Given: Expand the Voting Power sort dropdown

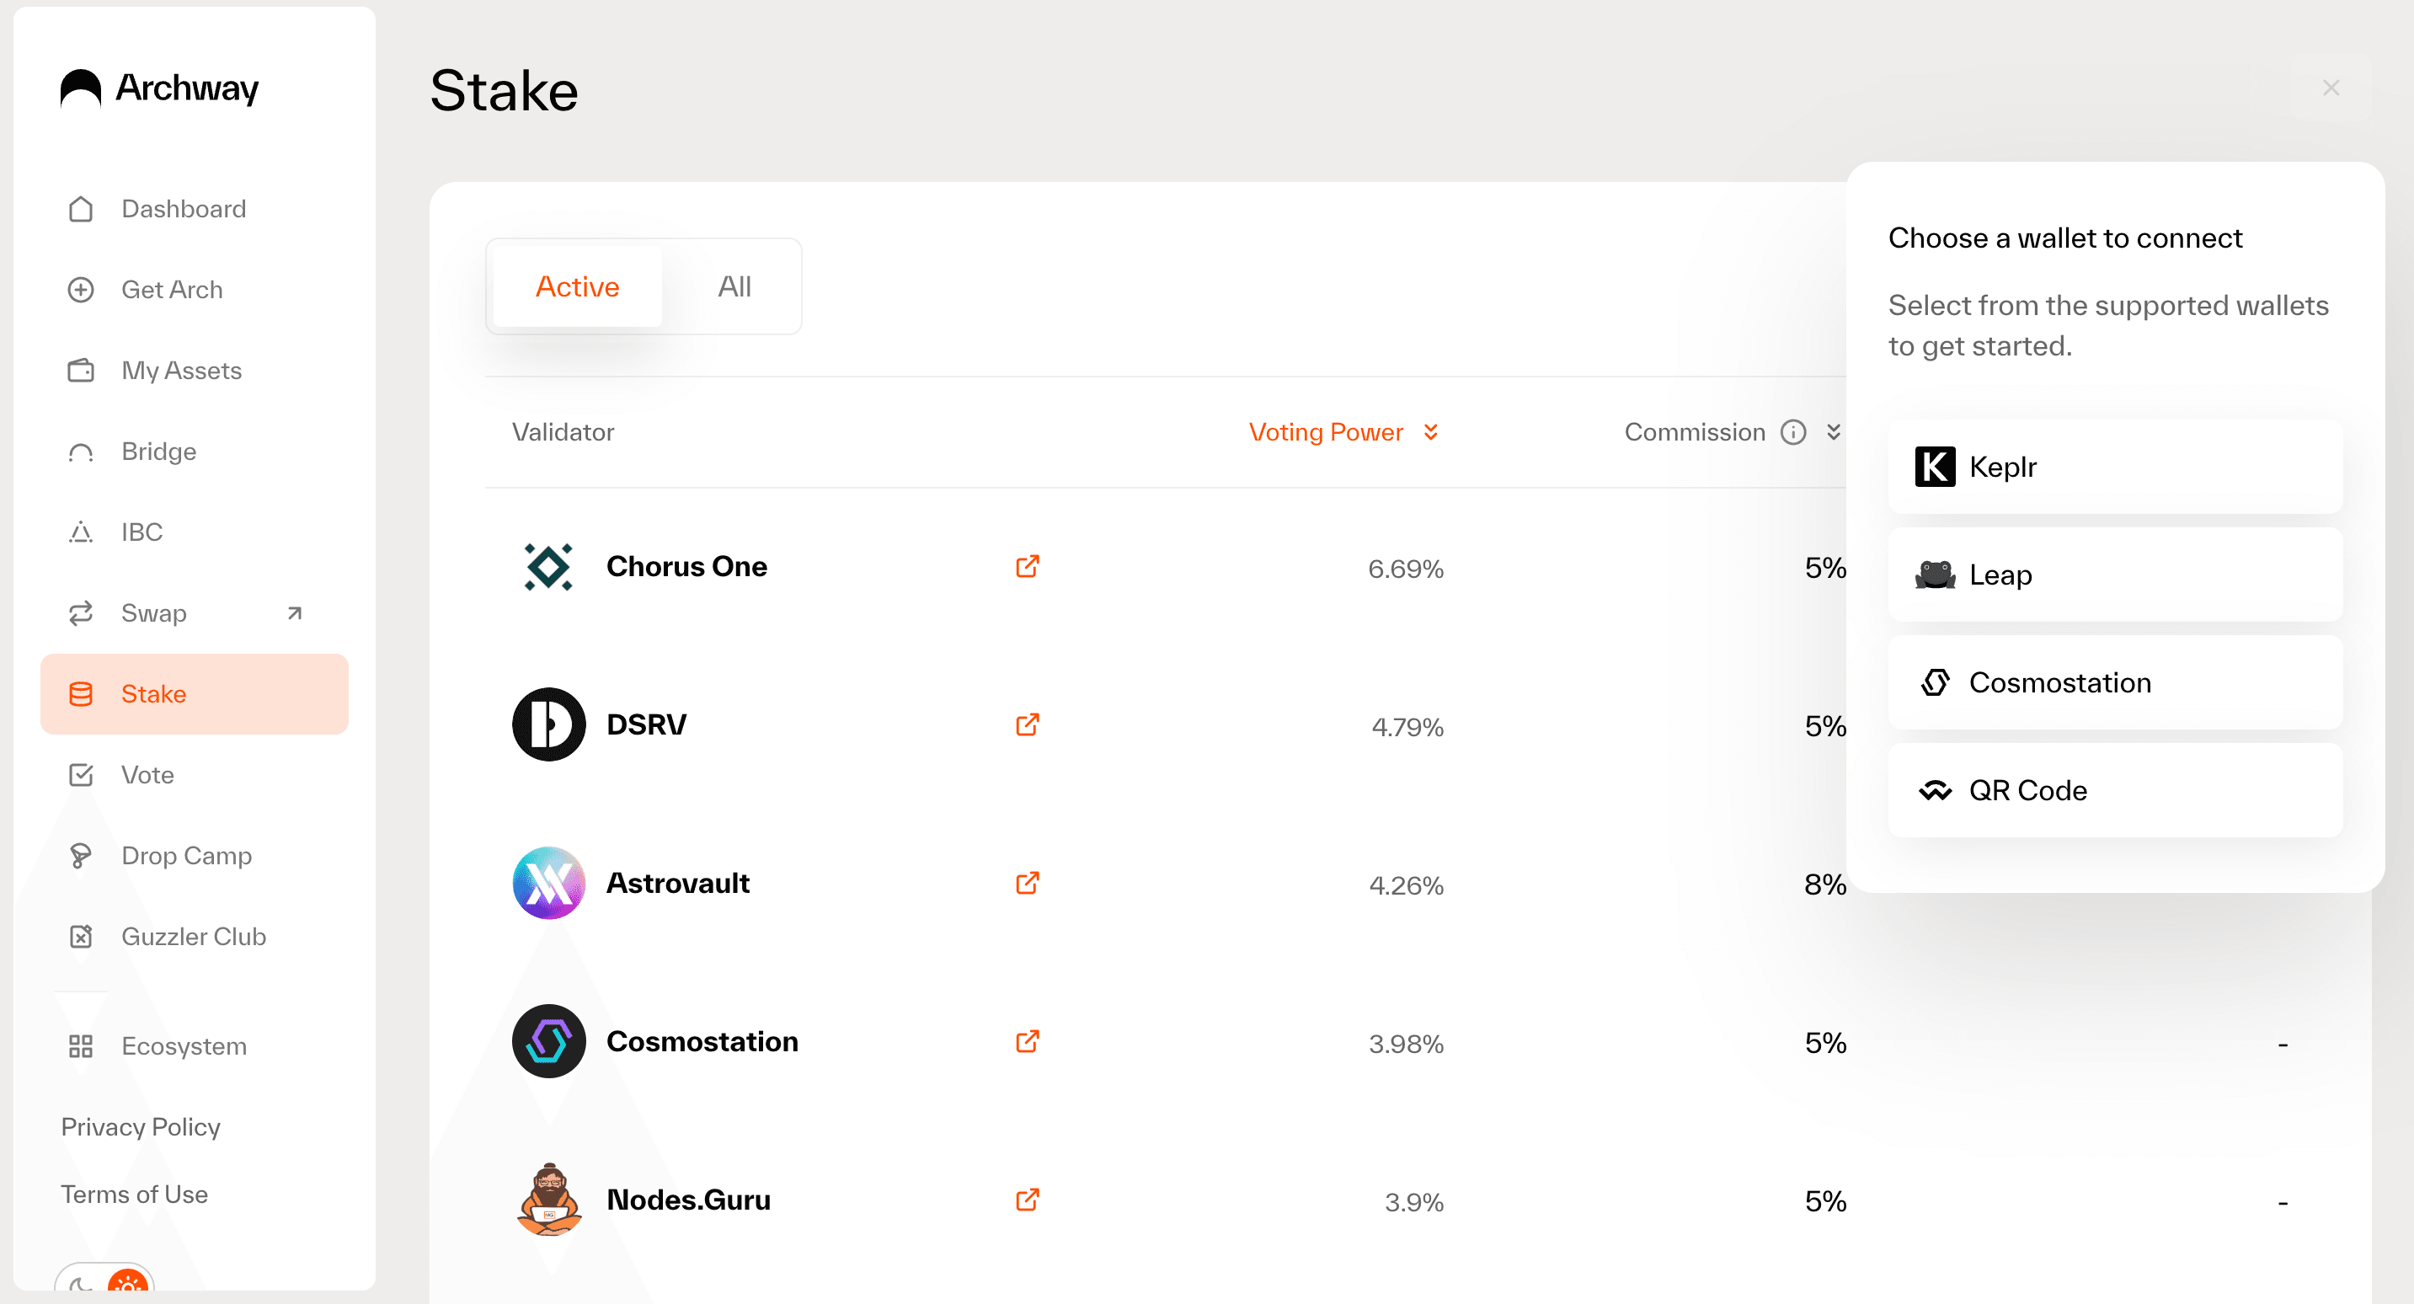Looking at the screenshot, I should click(x=1432, y=430).
